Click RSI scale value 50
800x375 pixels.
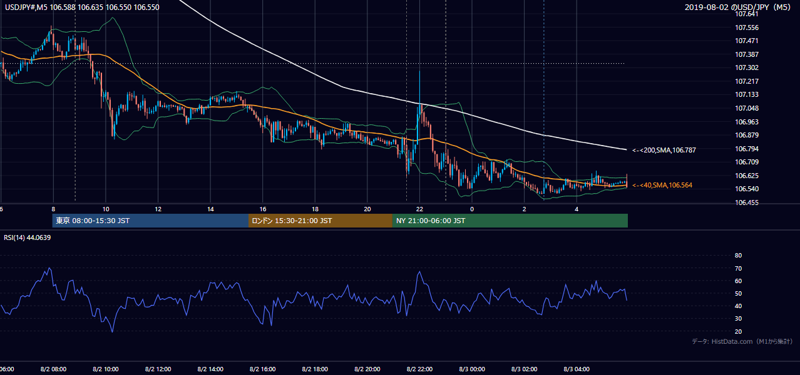(738, 293)
